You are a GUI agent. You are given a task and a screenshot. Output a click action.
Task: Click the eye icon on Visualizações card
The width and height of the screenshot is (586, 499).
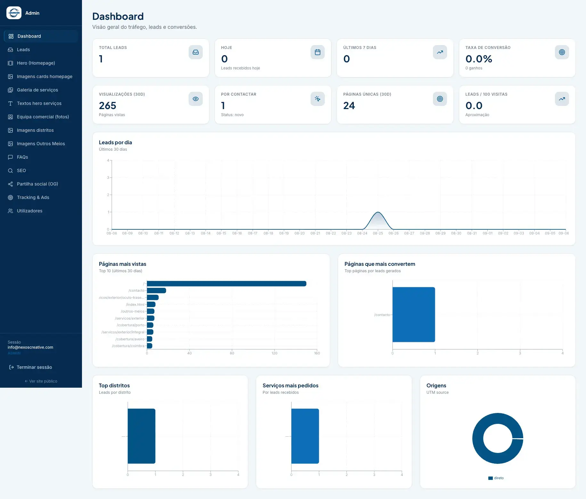[x=196, y=99]
